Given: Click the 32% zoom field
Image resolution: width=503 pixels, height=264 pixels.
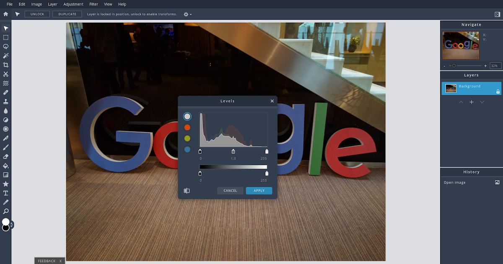Looking at the screenshot, I should [495, 66].
